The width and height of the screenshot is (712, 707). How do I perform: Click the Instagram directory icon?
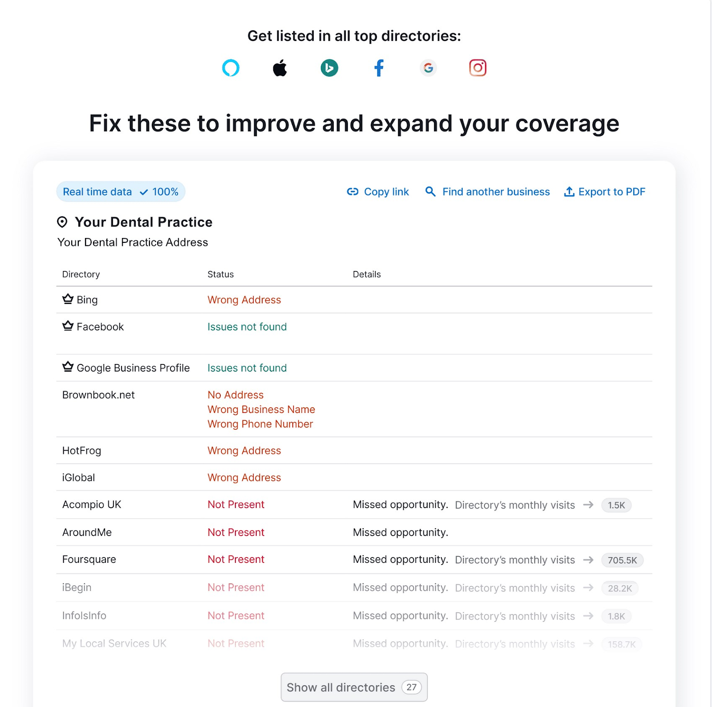pos(477,68)
